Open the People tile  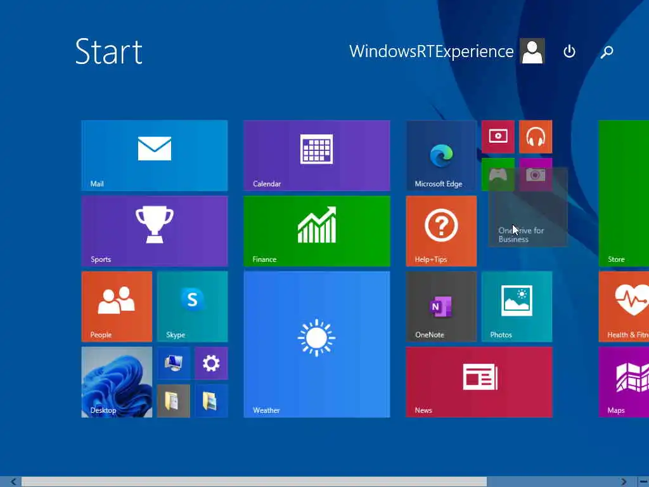117,306
